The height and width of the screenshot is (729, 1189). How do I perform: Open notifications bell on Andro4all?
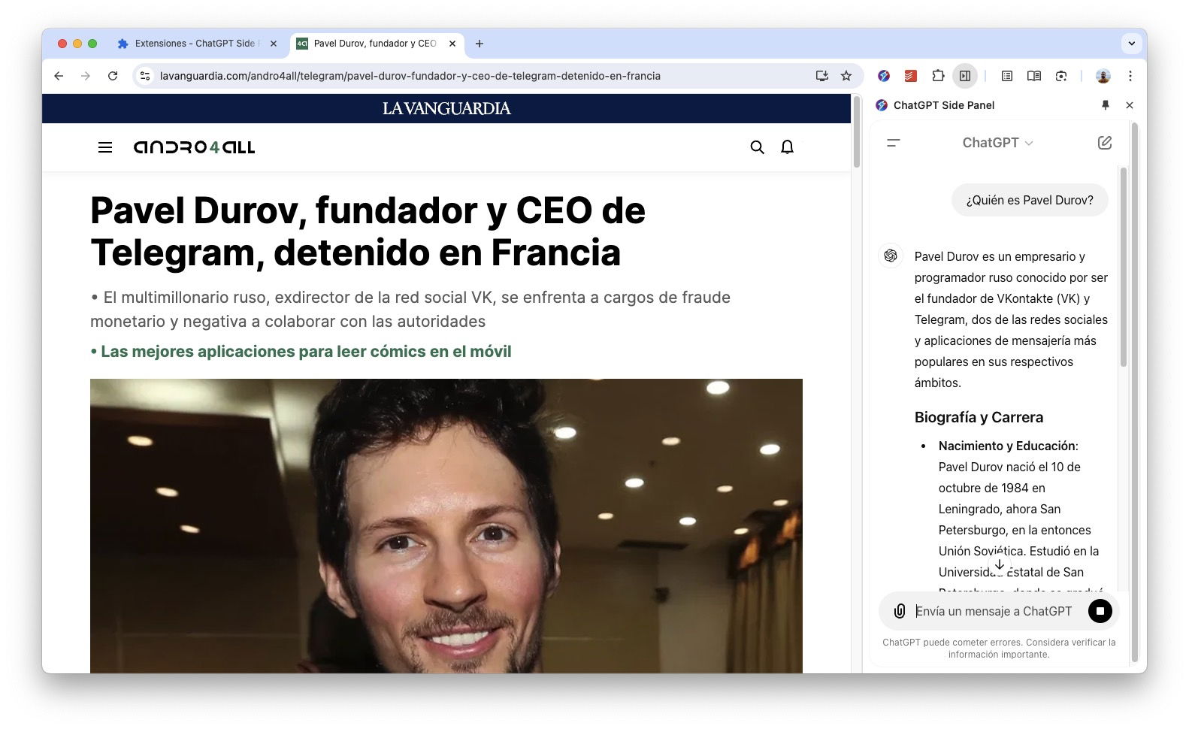(788, 147)
